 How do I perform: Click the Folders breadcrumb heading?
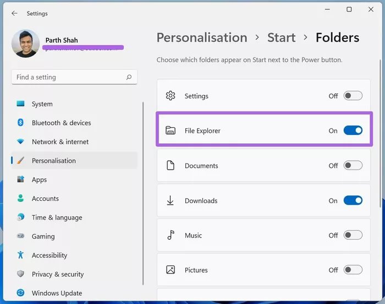[x=337, y=37]
